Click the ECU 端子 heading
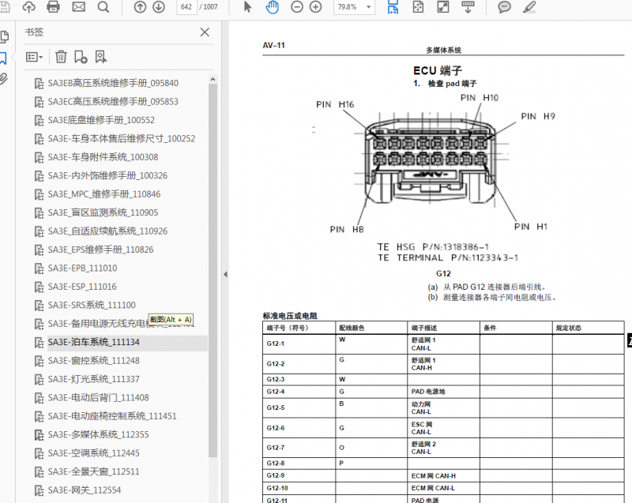The image size is (632, 503). point(438,71)
